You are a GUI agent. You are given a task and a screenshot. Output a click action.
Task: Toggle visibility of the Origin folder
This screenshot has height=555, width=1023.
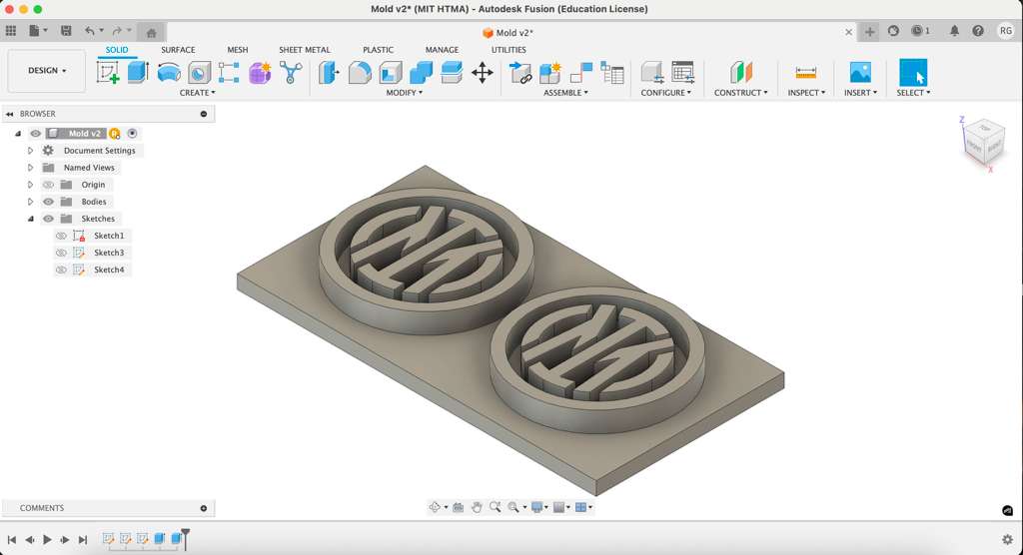48,185
